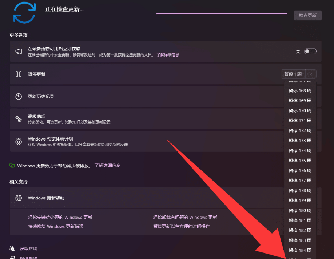Pick 暂停 183 周 in dropdown
This screenshot has width=334, height=259.
300,241
